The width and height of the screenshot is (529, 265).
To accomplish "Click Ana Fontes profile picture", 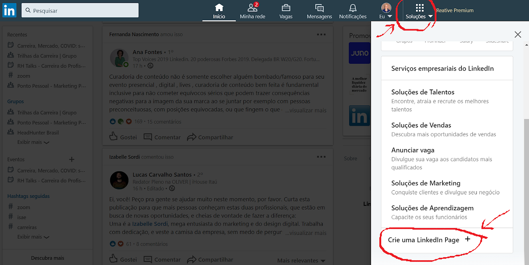I will tap(119, 58).
